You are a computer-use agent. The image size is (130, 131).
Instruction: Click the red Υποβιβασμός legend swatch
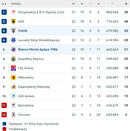pos(4,129)
